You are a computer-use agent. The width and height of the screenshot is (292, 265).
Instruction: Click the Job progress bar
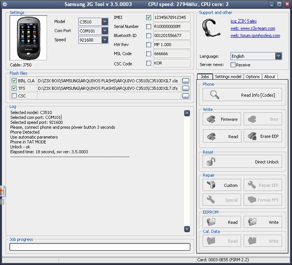pos(100,247)
